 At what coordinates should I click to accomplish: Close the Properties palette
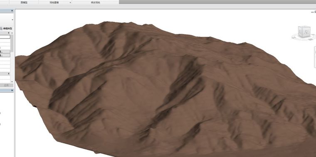[12, 11]
